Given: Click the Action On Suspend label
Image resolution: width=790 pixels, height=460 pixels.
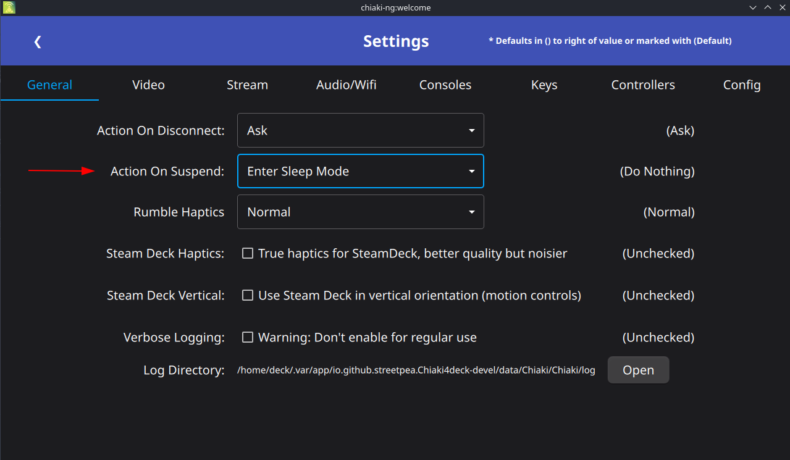Looking at the screenshot, I should 167,171.
